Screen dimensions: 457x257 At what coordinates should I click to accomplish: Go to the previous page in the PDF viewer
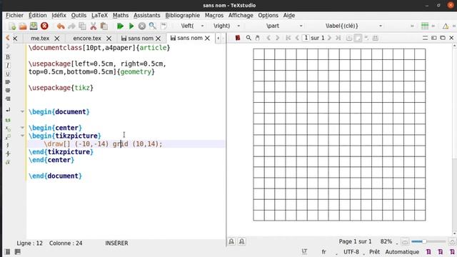pos(297,38)
